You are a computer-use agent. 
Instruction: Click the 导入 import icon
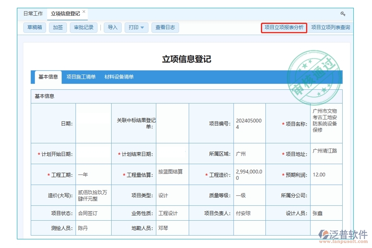112,28
